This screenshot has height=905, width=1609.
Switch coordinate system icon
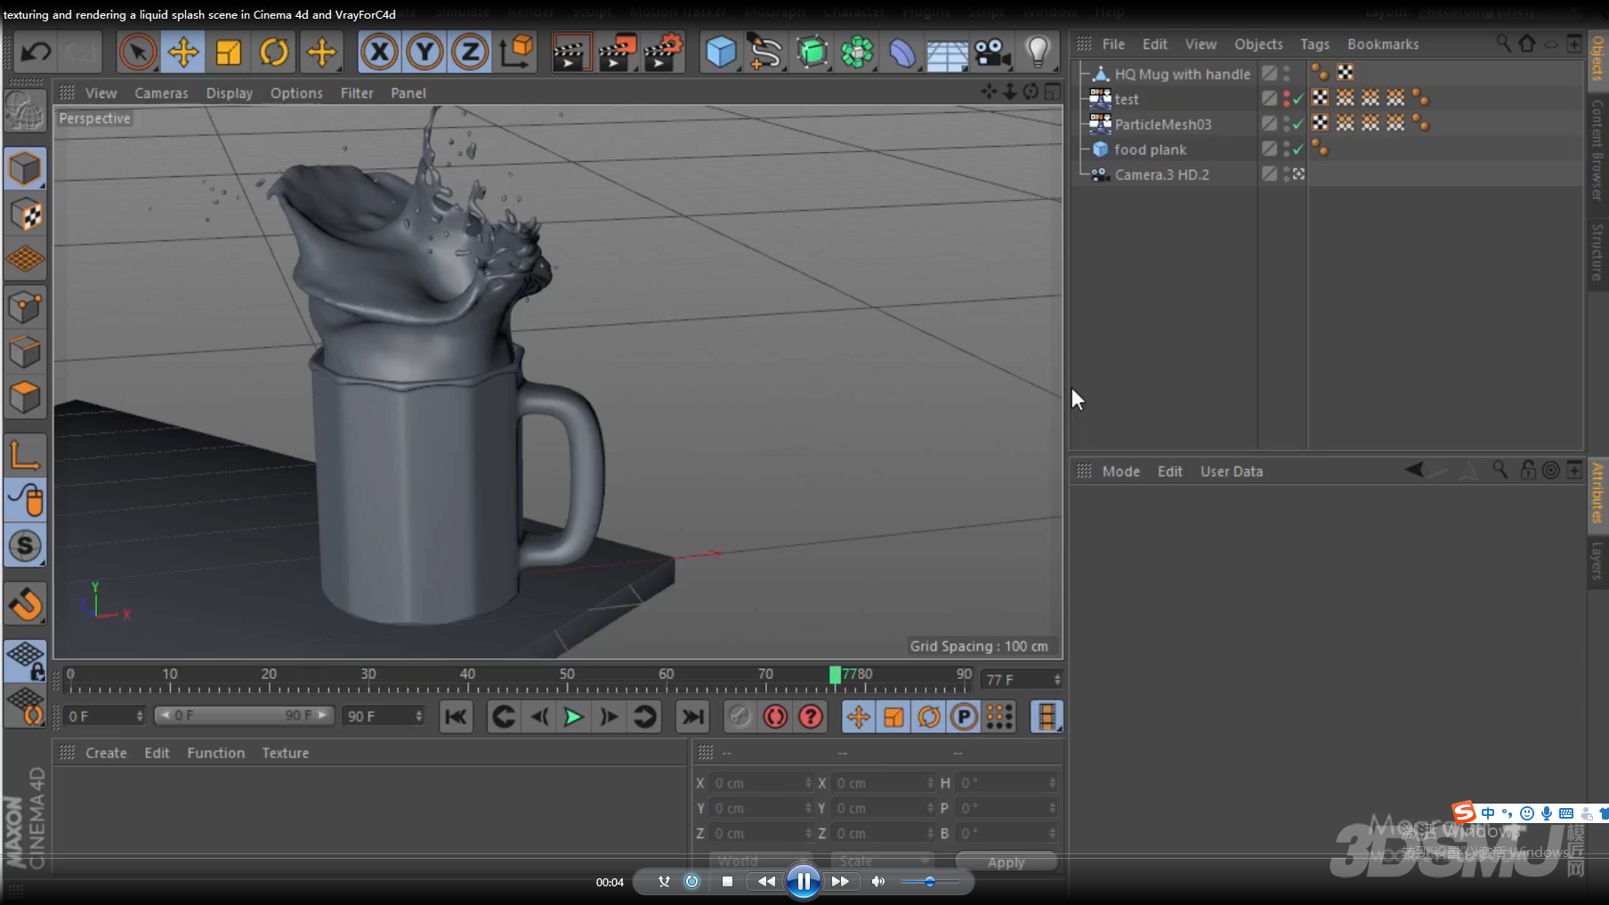[516, 53]
